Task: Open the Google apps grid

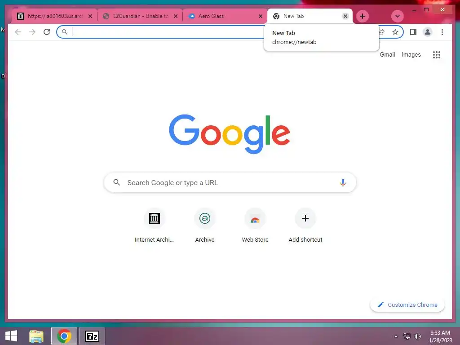Action: [437, 54]
